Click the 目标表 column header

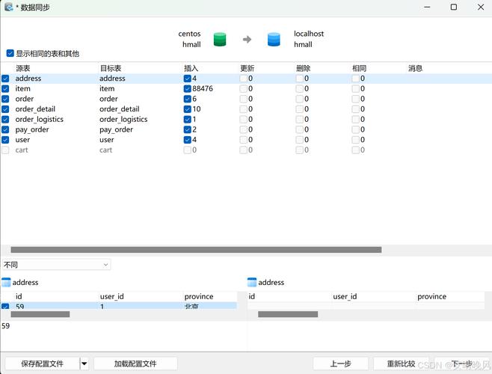pos(111,68)
